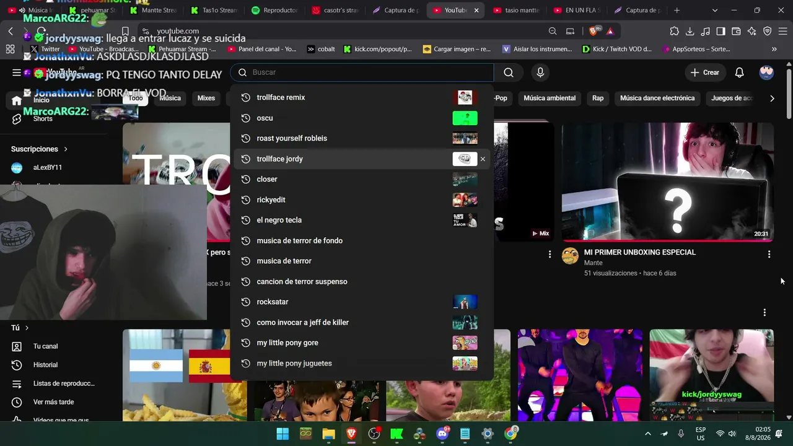
Task: Open thumbnail next to 'trollface jordy' suggestion
Action: point(465,159)
